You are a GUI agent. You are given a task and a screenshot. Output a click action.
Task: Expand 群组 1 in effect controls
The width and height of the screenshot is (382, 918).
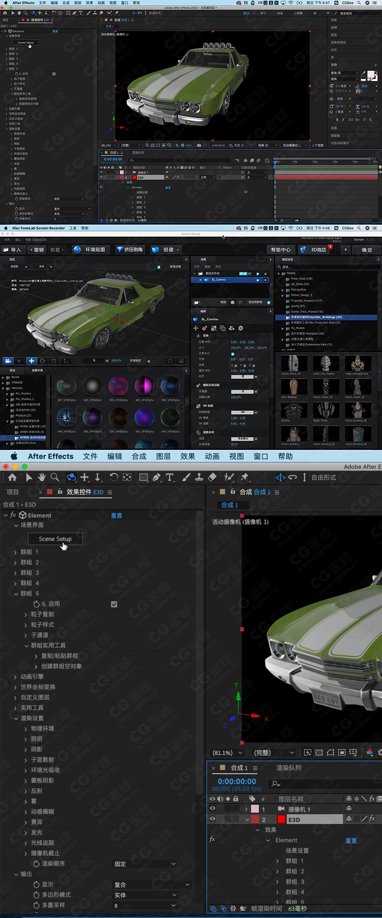coord(15,552)
